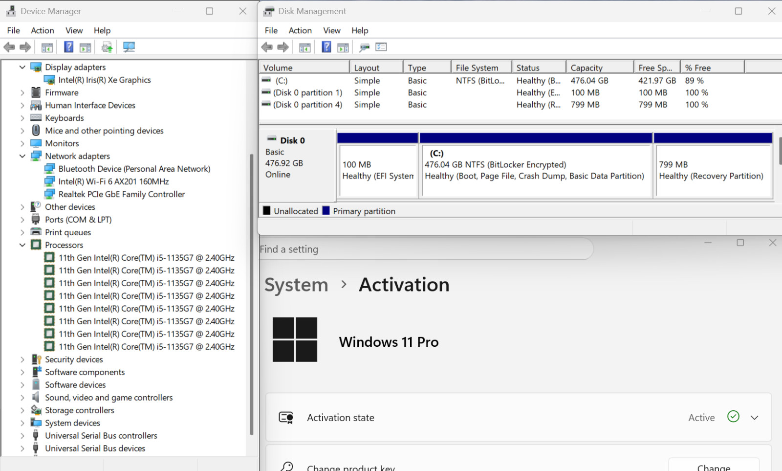Expand the Human Interface Devices node
This screenshot has height=471, width=782.
click(x=22, y=105)
